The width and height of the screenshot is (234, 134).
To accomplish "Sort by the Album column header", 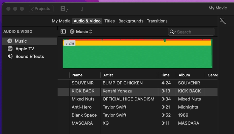I will [184, 75].
